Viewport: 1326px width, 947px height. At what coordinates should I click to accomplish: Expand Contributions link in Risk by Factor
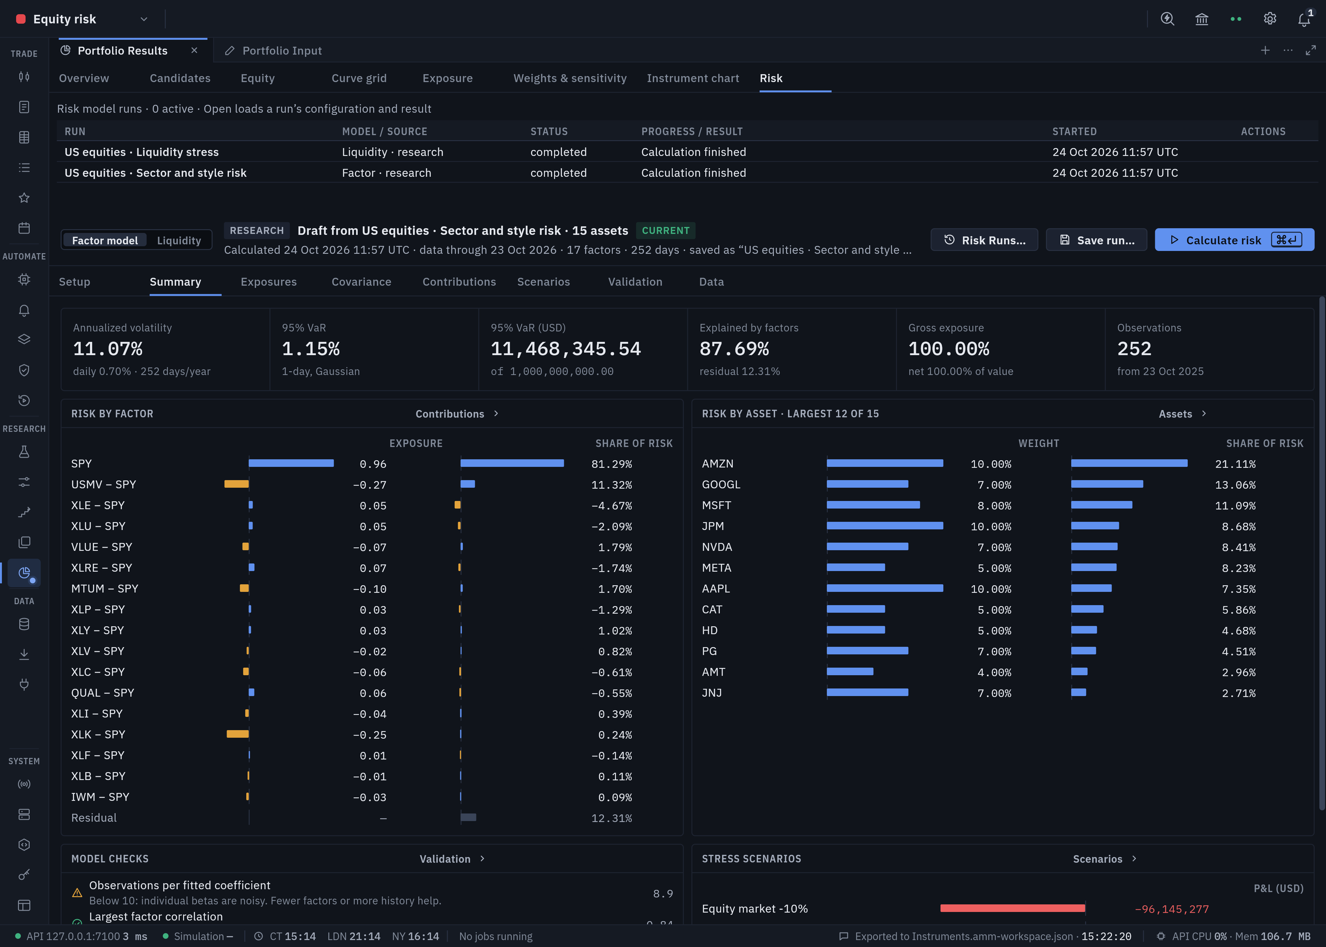457,414
